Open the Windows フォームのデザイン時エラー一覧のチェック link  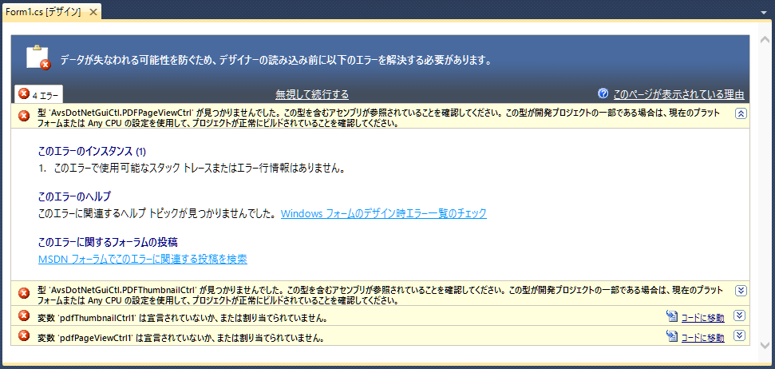[x=383, y=213]
